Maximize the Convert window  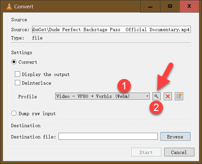(170, 6)
